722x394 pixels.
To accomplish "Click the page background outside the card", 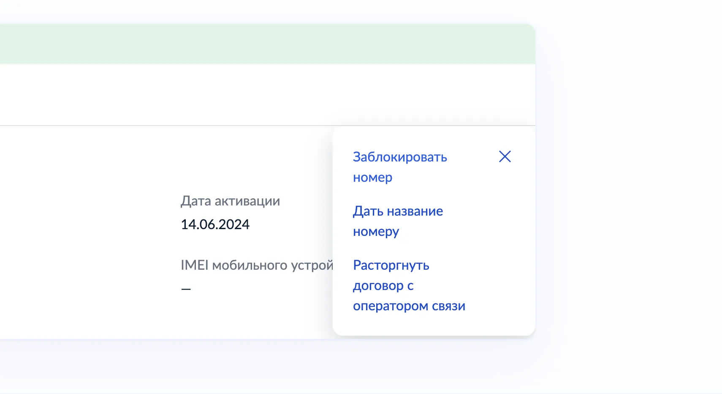I will (x=633, y=368).
